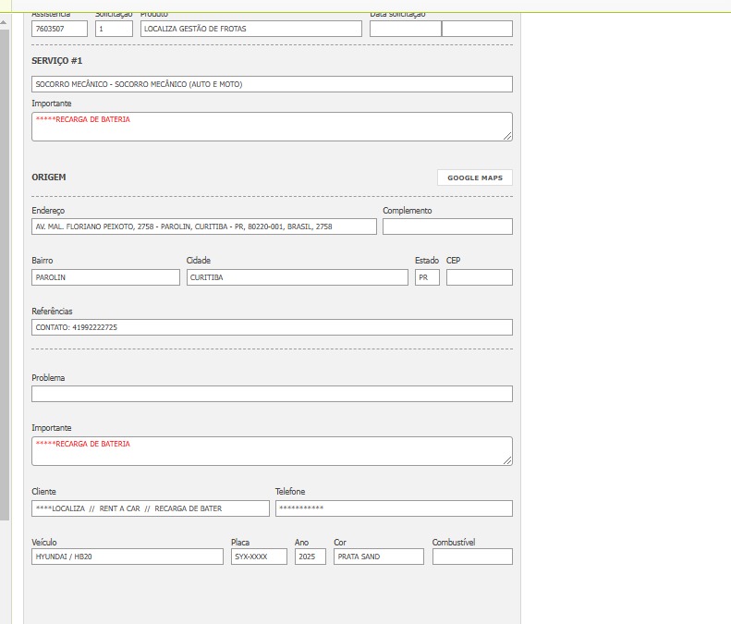This screenshot has height=624, width=731.
Task: Select the Solicitação number field
Action: tap(114, 29)
